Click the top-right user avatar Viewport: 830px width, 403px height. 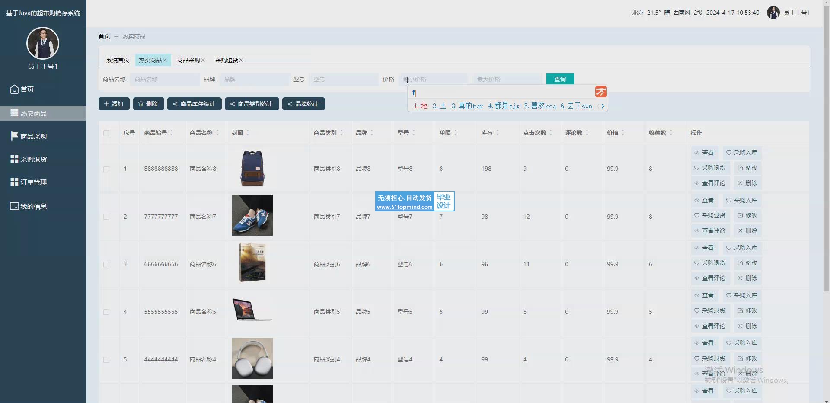[x=773, y=13]
